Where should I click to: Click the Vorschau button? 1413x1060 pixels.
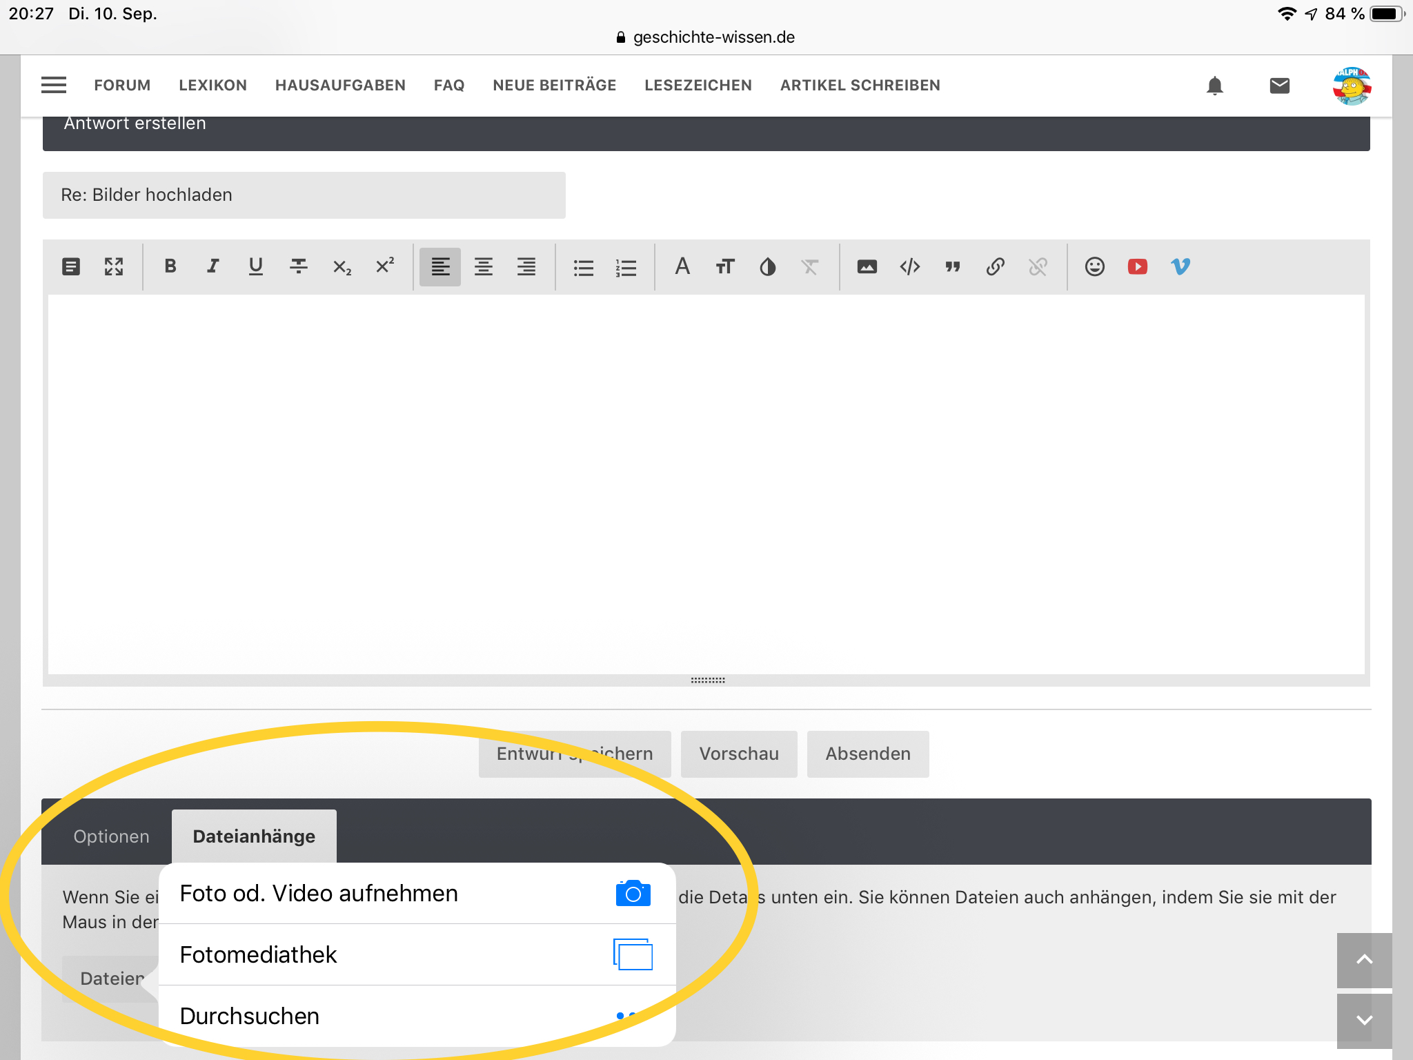(738, 754)
